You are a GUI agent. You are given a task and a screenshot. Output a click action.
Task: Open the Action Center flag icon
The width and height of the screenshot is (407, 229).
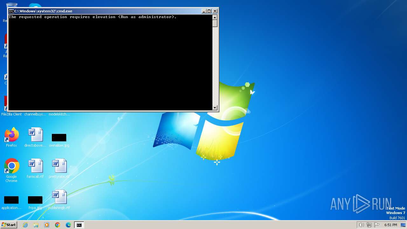(x=377, y=225)
